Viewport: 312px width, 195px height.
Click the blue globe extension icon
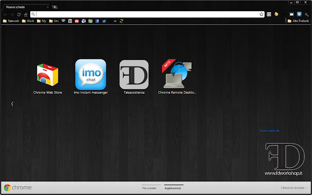tap(299, 14)
